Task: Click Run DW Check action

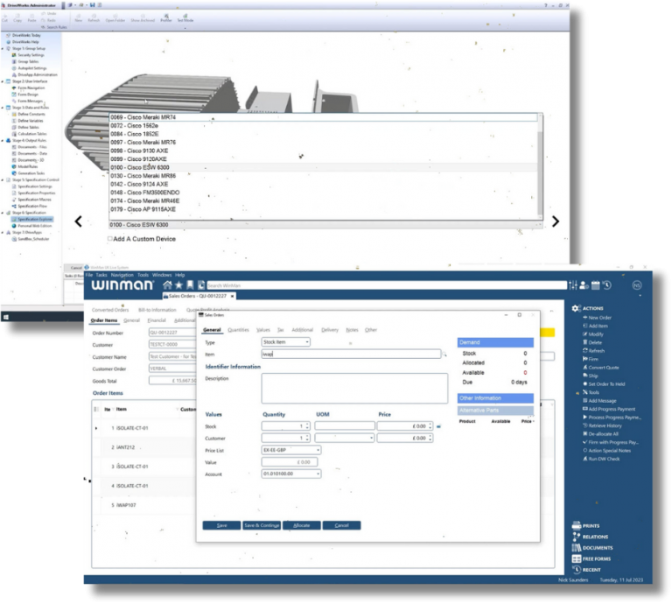Action: pos(601,459)
